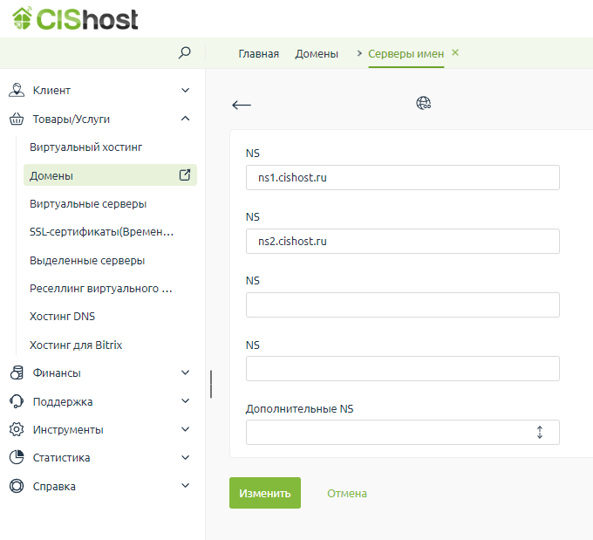Close the Серверы имен tab
The width and height of the screenshot is (593, 540).
[455, 53]
